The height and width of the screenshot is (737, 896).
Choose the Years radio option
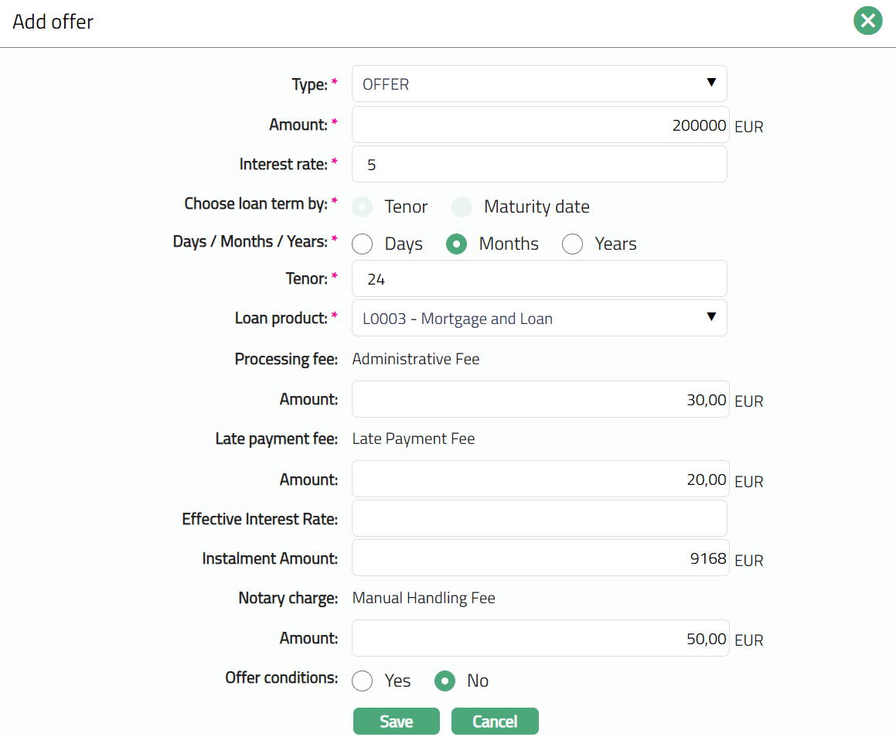572,244
